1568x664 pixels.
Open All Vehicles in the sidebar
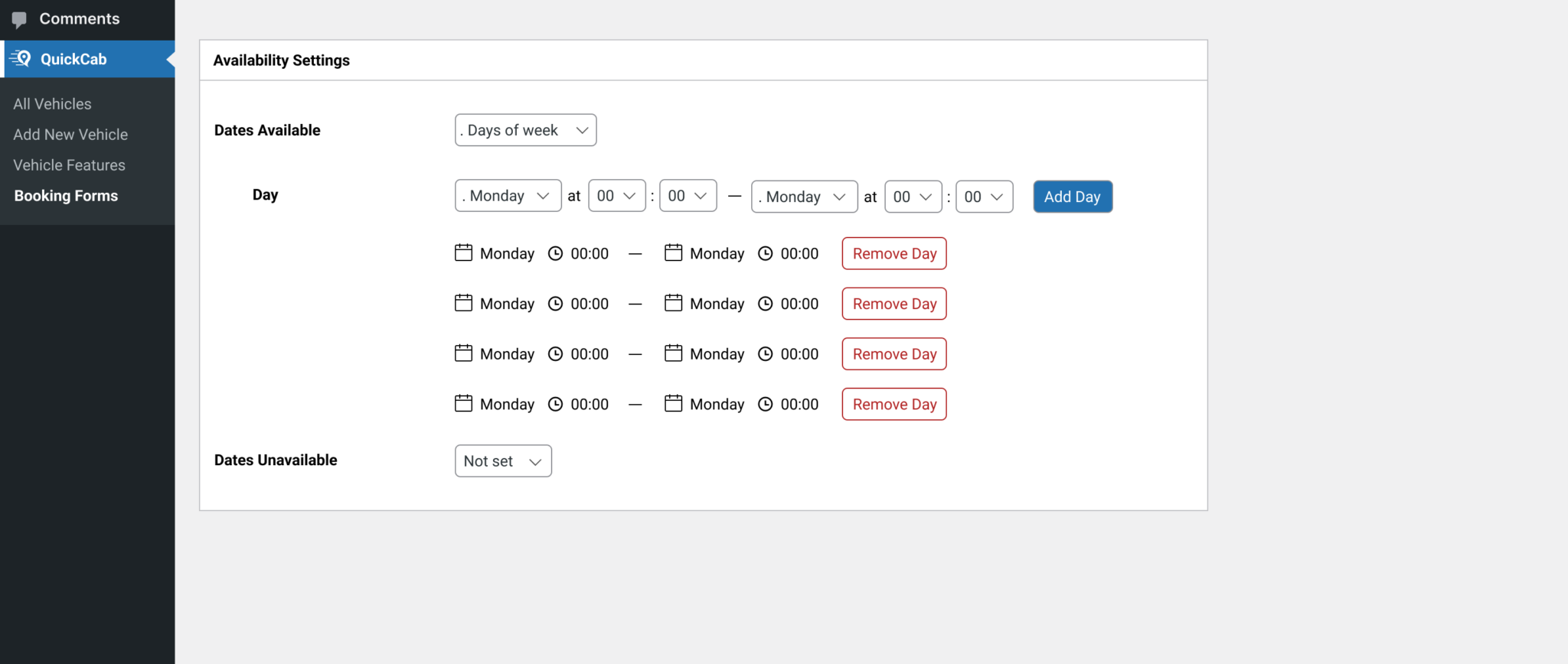click(52, 104)
